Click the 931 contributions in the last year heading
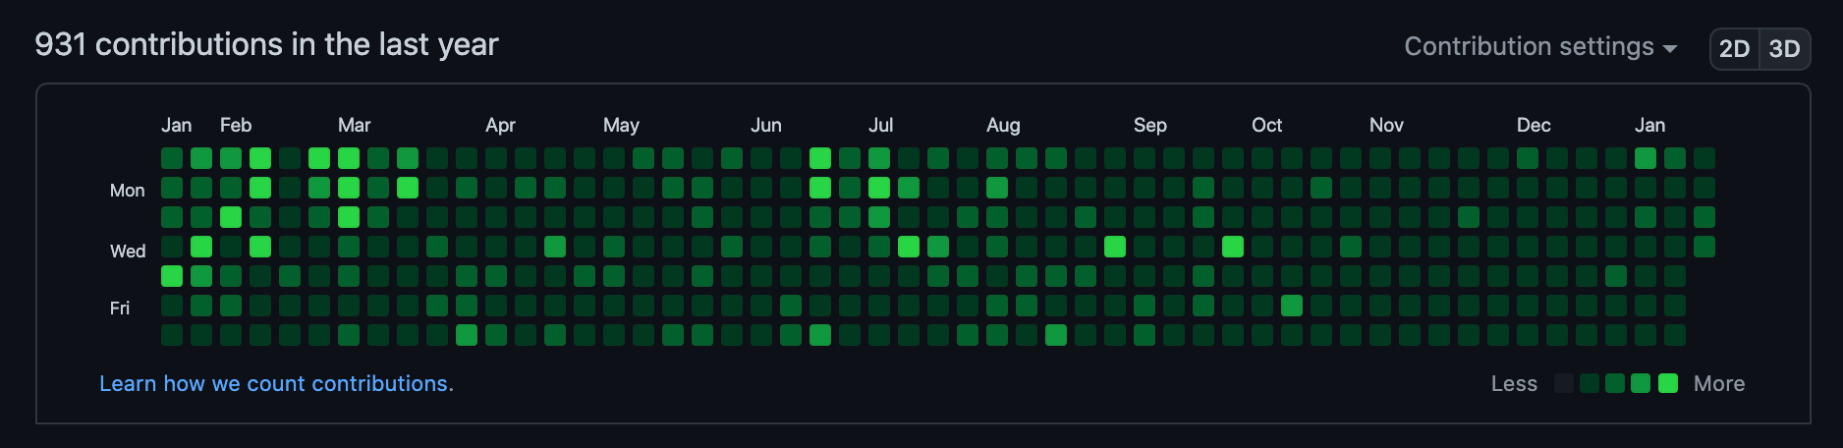 [x=266, y=44]
